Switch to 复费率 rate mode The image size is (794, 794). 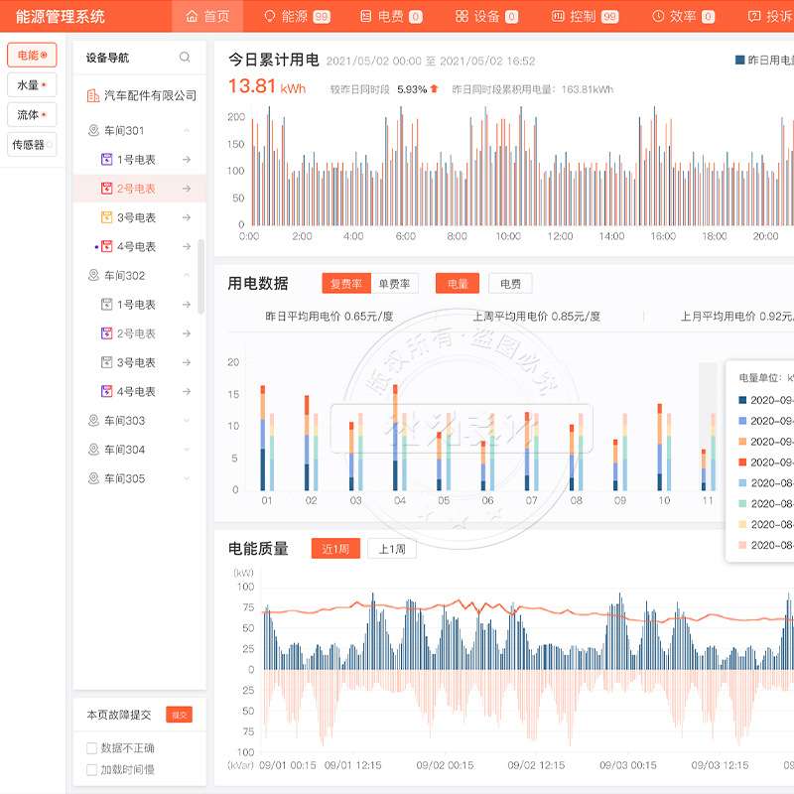pyautogui.click(x=346, y=284)
